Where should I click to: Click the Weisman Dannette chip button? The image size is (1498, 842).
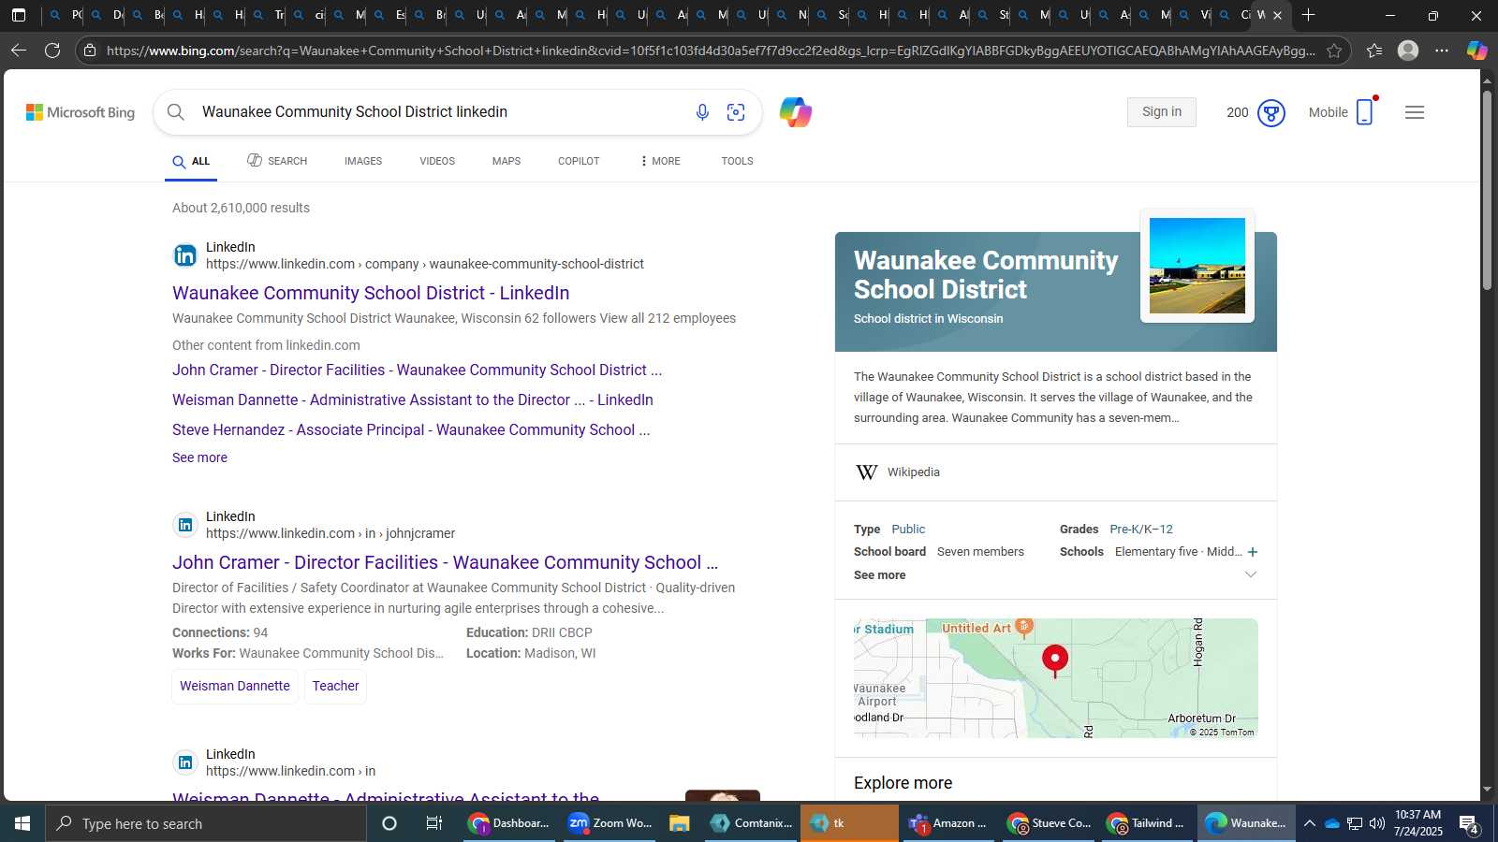pyautogui.click(x=235, y=686)
